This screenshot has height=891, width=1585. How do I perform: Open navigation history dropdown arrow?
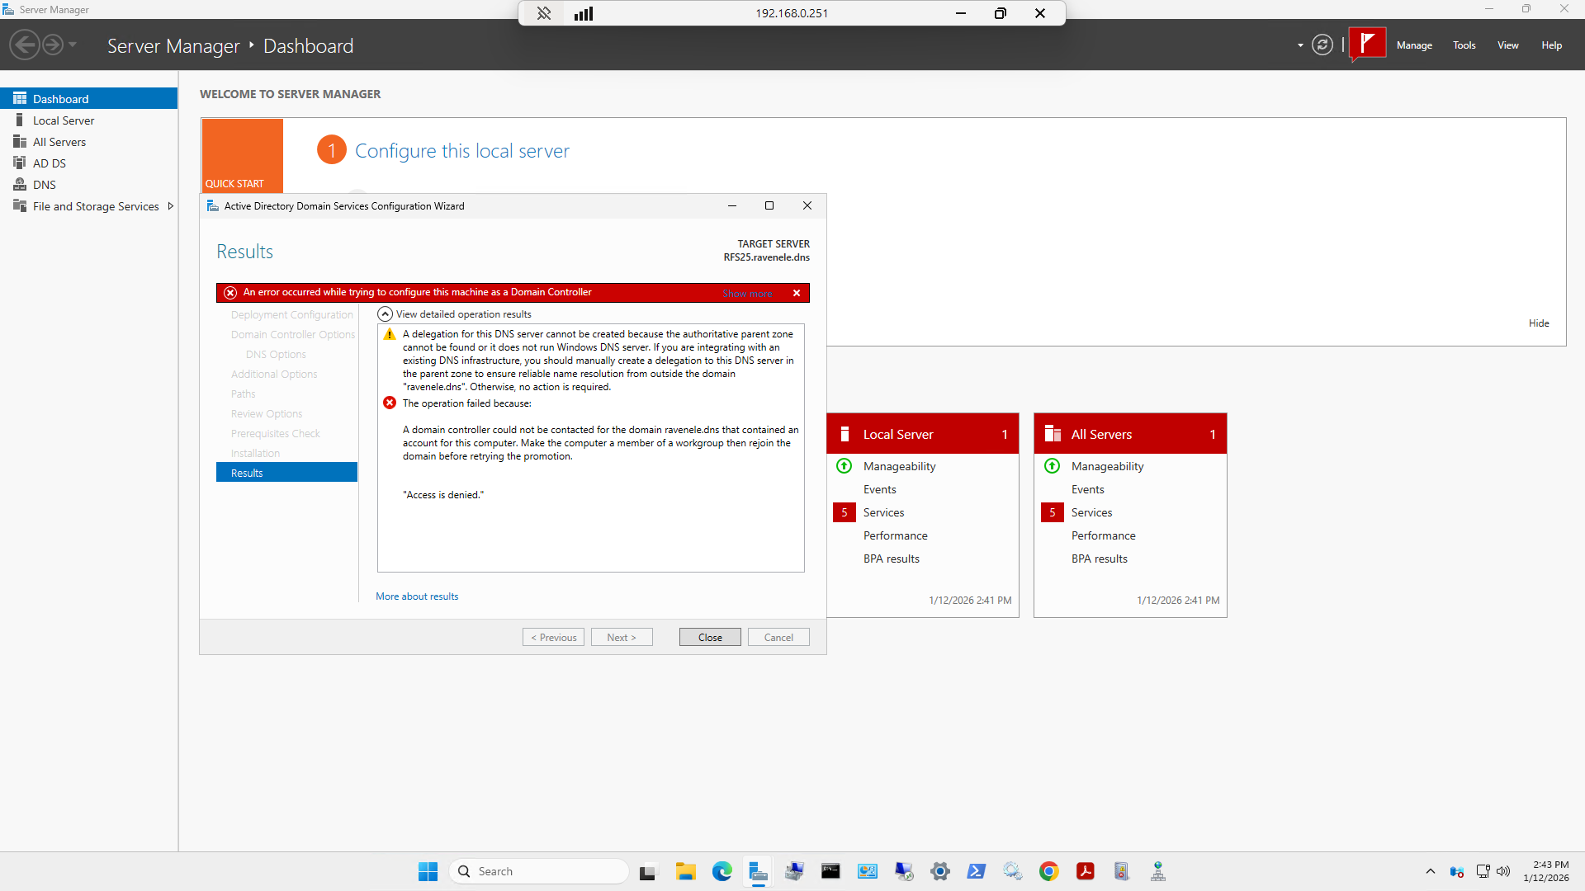pos(73,45)
